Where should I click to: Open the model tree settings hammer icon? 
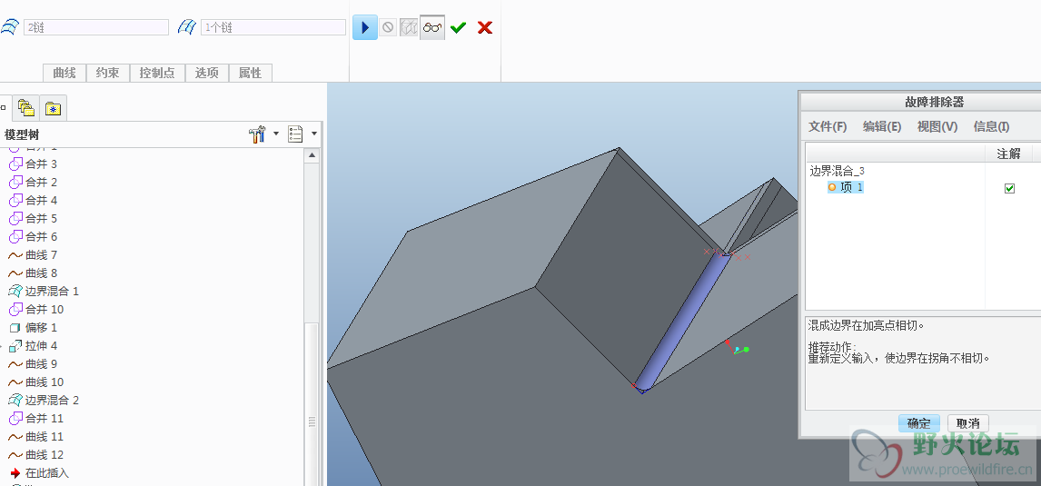click(x=256, y=134)
